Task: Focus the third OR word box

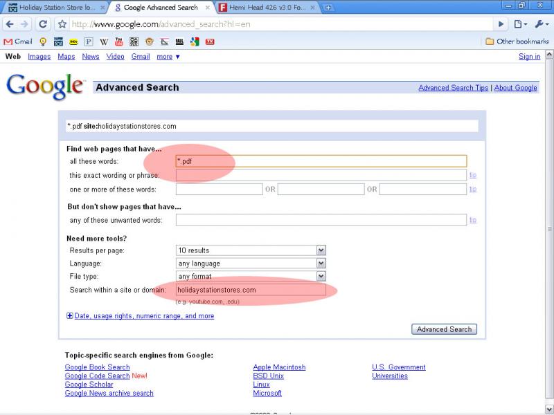Action: pyautogui.click(x=423, y=189)
